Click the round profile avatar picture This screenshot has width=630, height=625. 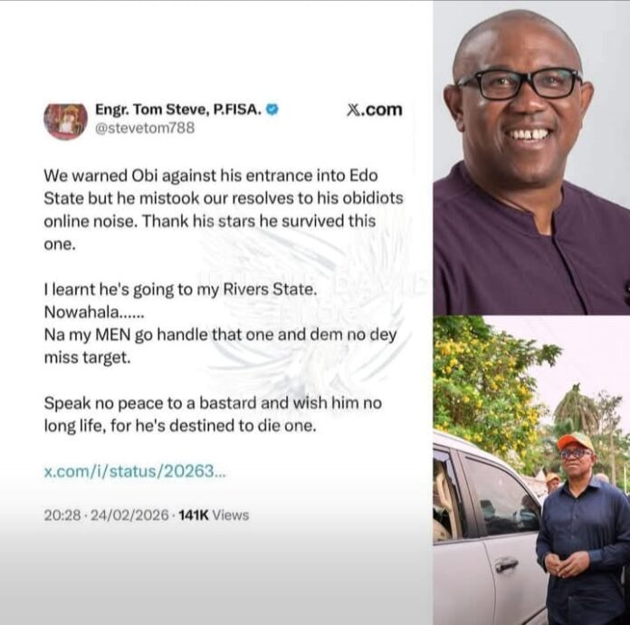pyautogui.click(x=65, y=121)
